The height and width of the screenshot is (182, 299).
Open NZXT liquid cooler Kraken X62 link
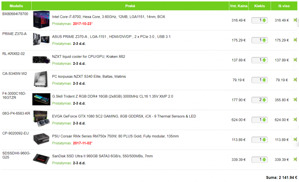click(x=89, y=56)
